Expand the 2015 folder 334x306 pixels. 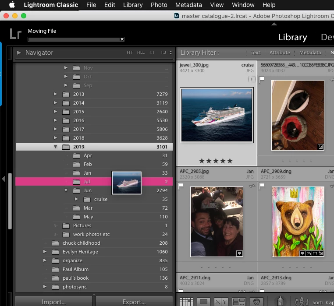click(x=55, y=112)
